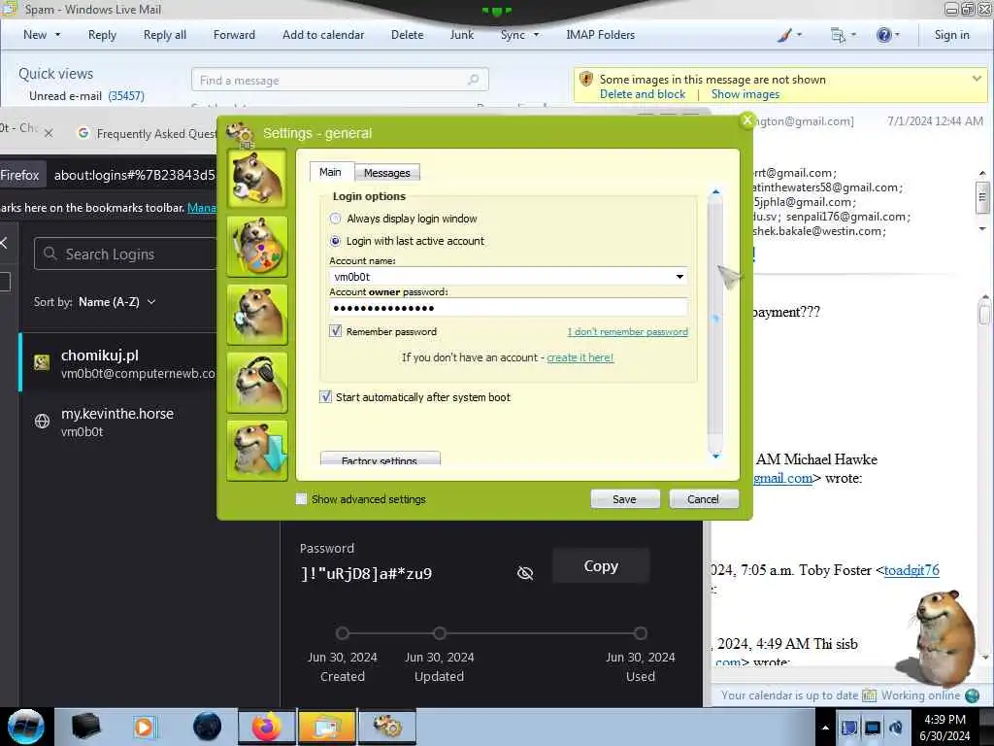Switch to the Messages tab
Image resolution: width=994 pixels, height=746 pixels.
pos(386,173)
